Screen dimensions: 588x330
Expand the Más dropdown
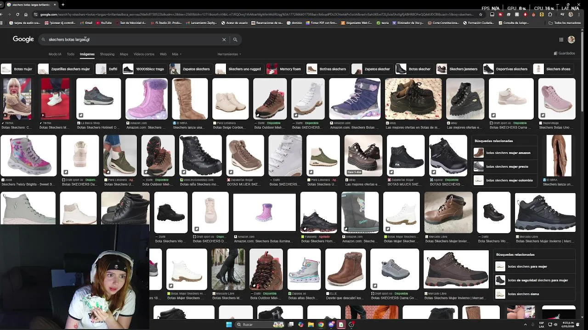[176, 54]
